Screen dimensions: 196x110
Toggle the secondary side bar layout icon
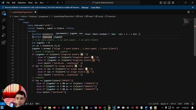tap(169, 3)
